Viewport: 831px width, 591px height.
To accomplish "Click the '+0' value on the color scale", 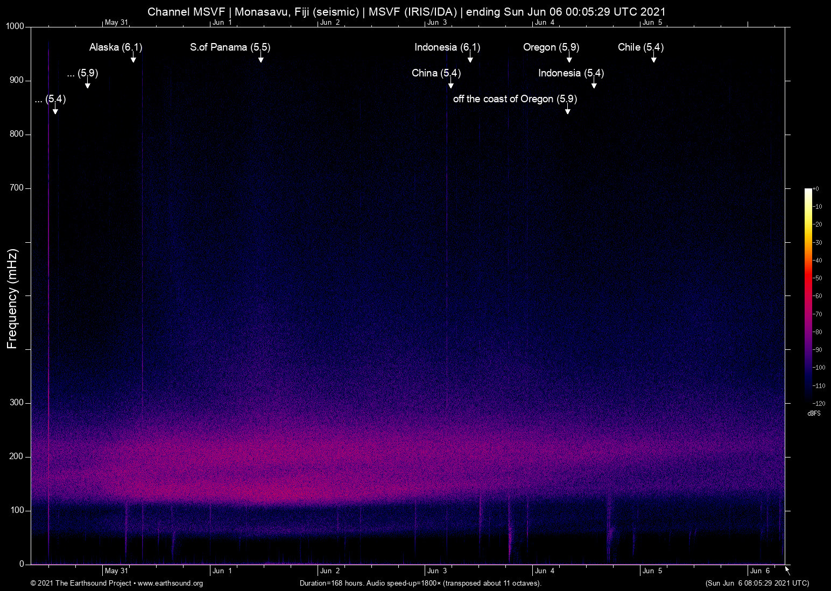I will coord(816,189).
